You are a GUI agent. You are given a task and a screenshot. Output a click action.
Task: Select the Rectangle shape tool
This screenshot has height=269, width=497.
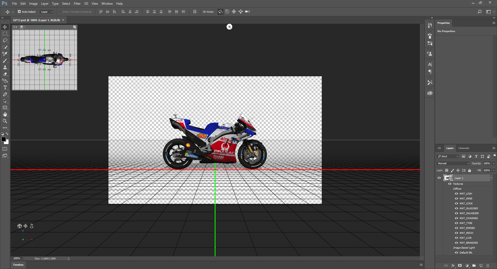(5, 108)
